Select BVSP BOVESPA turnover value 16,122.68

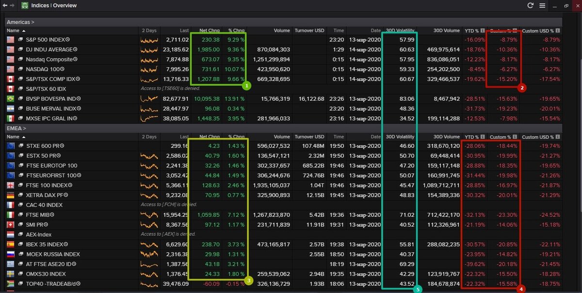coord(312,99)
